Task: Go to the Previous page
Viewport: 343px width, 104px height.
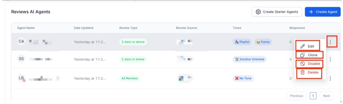Action: point(296,96)
